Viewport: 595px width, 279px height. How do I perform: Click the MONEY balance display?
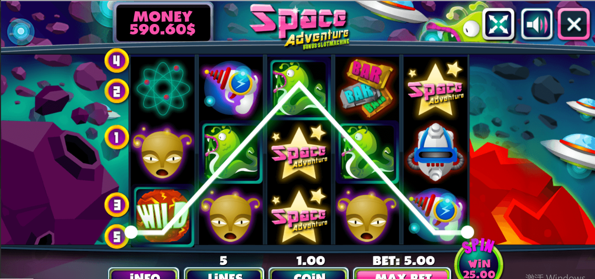coord(163,23)
